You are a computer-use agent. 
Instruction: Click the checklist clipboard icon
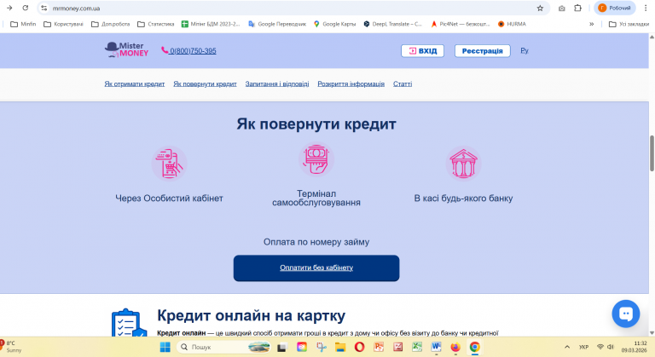[x=129, y=323]
